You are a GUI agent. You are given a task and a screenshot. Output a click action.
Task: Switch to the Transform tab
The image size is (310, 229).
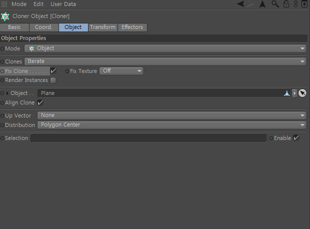click(103, 27)
